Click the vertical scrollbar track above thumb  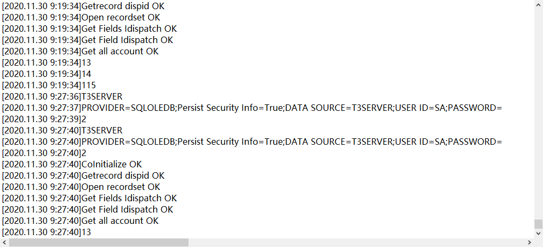[538, 110]
